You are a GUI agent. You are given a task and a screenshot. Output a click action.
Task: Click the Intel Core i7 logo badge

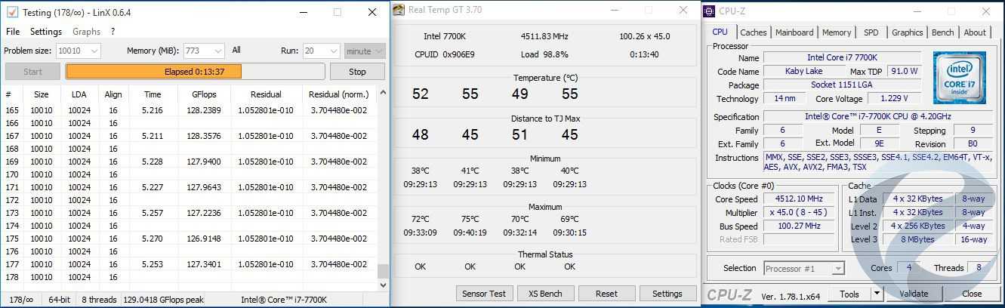coord(959,78)
